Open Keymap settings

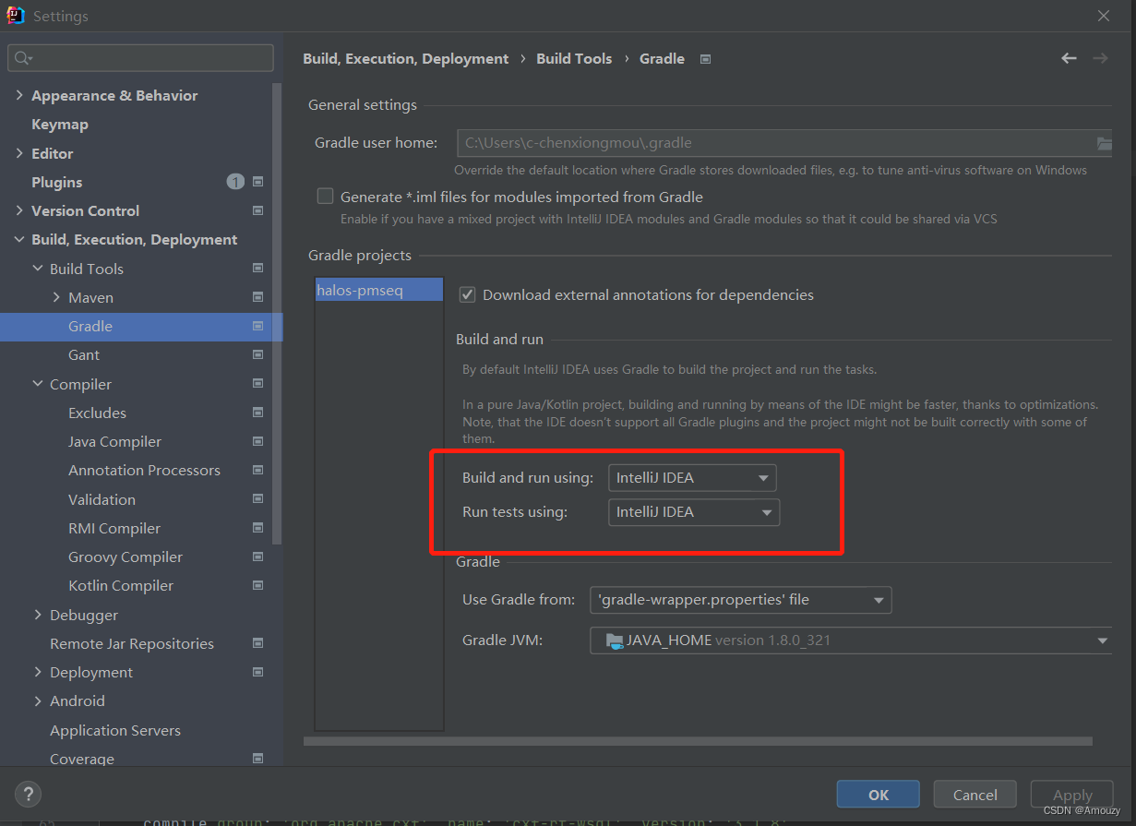(x=60, y=125)
